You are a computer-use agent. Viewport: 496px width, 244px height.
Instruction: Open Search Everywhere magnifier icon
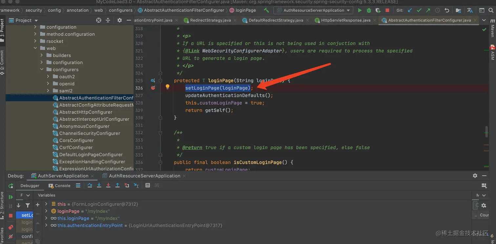coord(491,10)
